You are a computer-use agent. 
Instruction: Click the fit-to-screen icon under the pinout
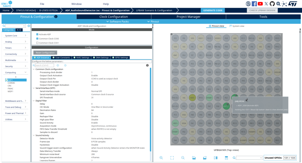(172, 158)
